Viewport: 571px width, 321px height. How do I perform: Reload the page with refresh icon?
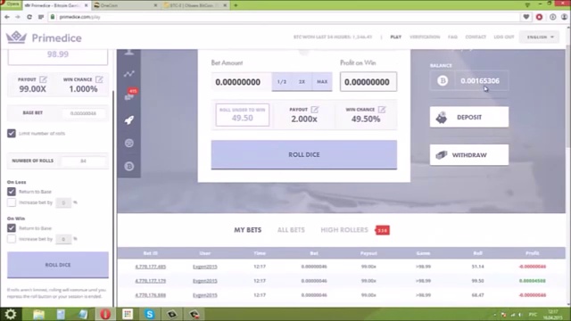point(29,17)
